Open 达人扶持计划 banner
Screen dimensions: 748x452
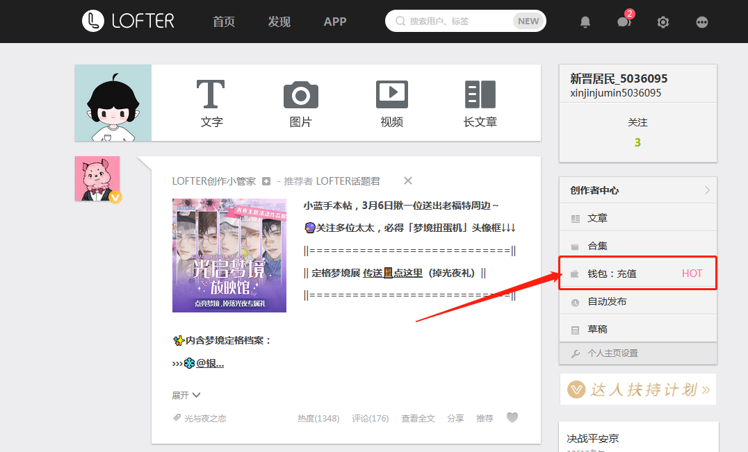pyautogui.click(x=637, y=389)
